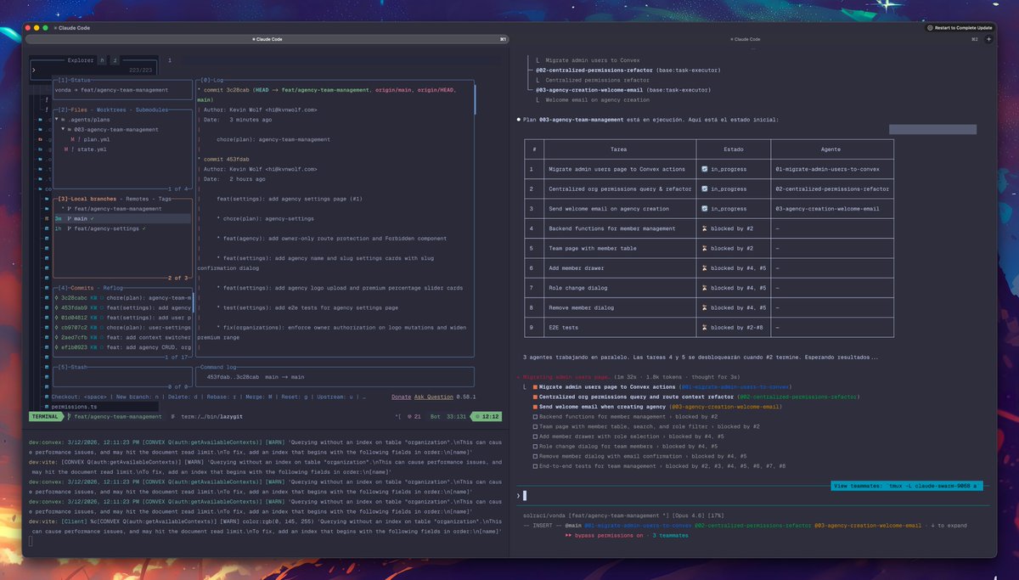Click @03-agency-creation-welcome-email in status line

click(x=868, y=526)
